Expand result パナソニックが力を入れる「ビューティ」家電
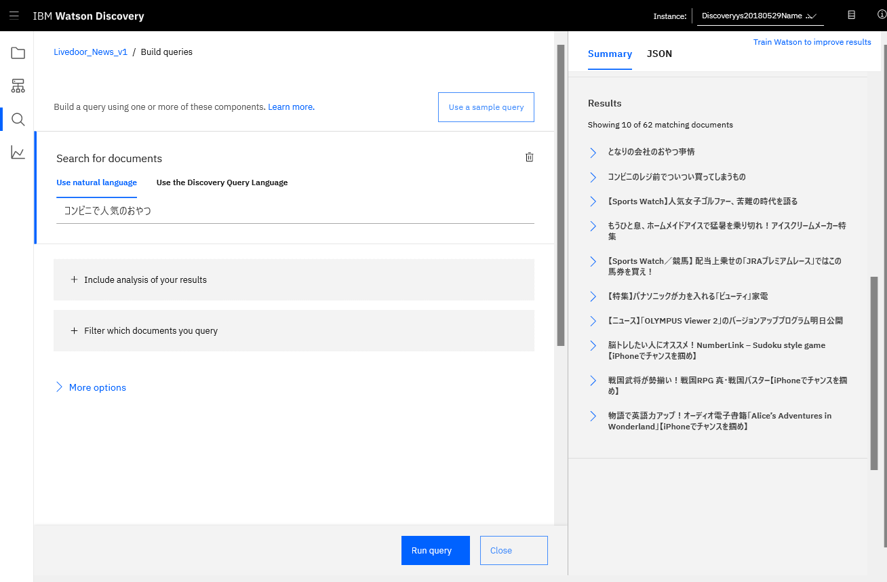Viewport: 887px width, 582px height. pyautogui.click(x=593, y=296)
